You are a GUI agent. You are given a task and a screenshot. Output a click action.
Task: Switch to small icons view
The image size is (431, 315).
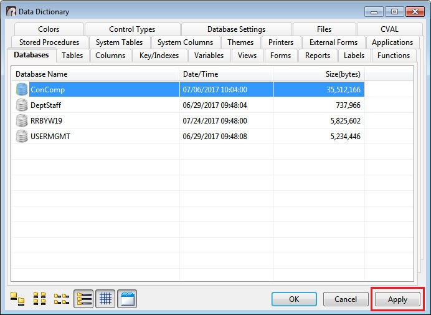pyautogui.click(x=39, y=299)
